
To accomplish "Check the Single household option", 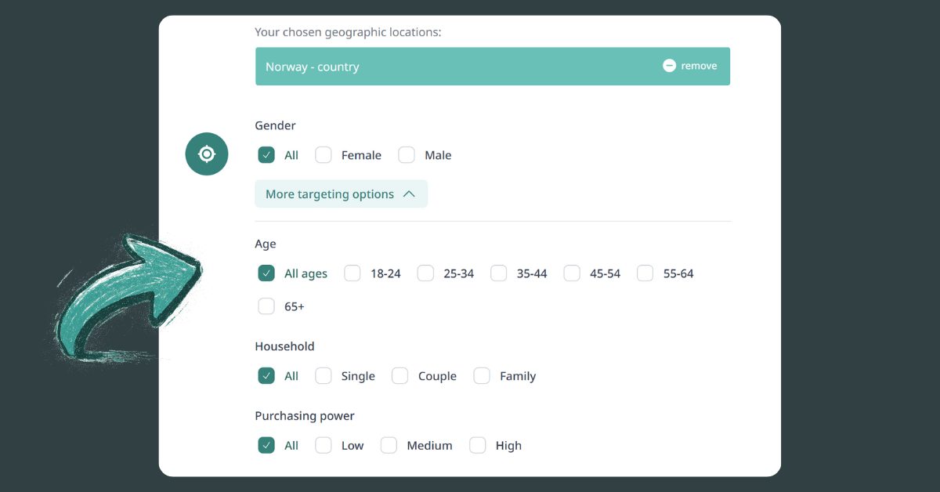I will coord(324,376).
